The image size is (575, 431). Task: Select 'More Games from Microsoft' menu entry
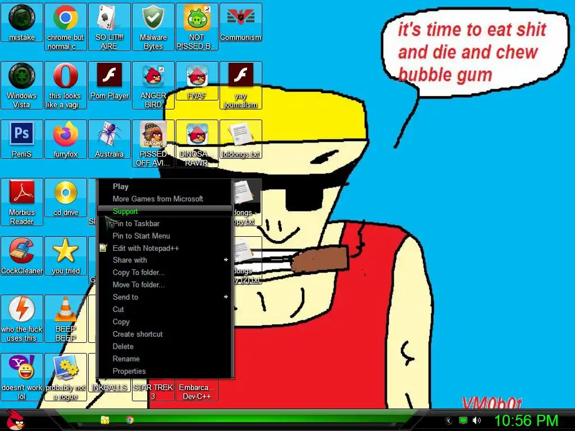165,199
